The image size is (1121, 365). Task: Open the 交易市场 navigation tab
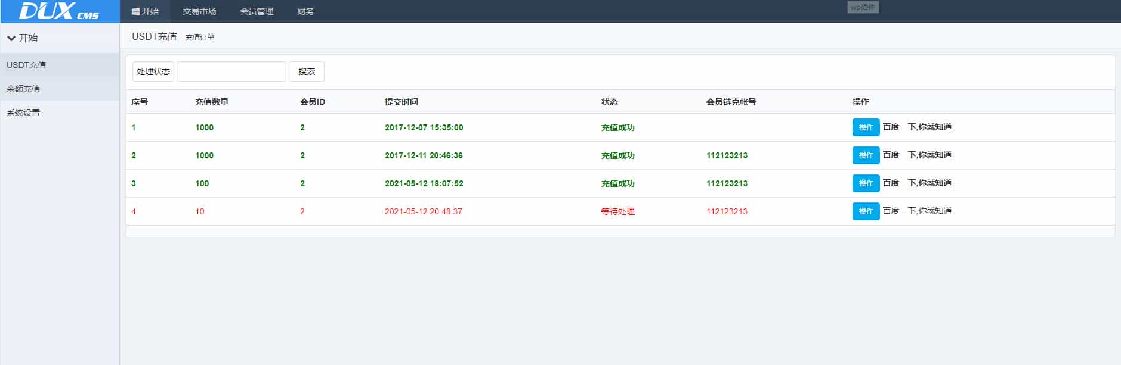tap(199, 11)
